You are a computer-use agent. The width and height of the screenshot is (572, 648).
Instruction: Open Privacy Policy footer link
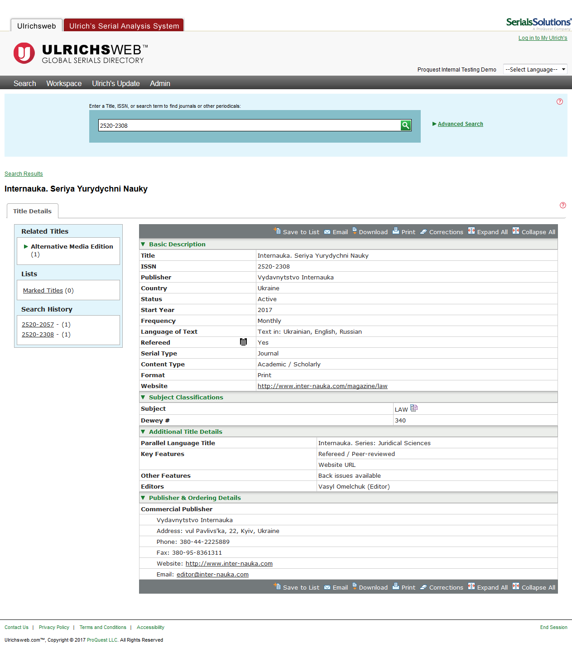coord(54,627)
